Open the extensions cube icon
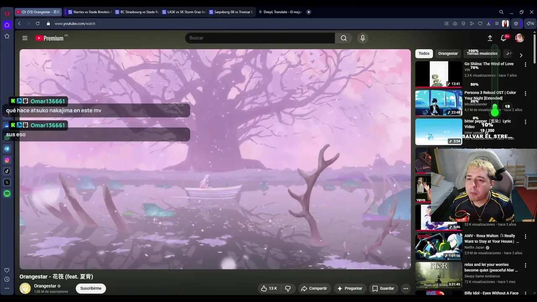The width and height of the screenshot is (537, 302). click(516, 23)
